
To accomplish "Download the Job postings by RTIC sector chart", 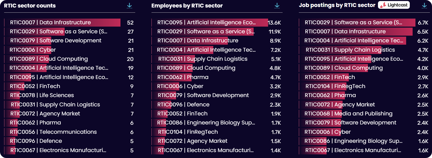I will 424,5.
